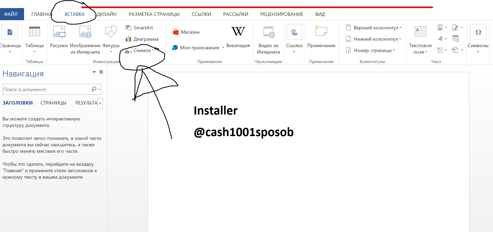Expand the Символы dropdown arrow
Image resolution: width=493 pixels, height=232 pixels.
tap(478, 52)
